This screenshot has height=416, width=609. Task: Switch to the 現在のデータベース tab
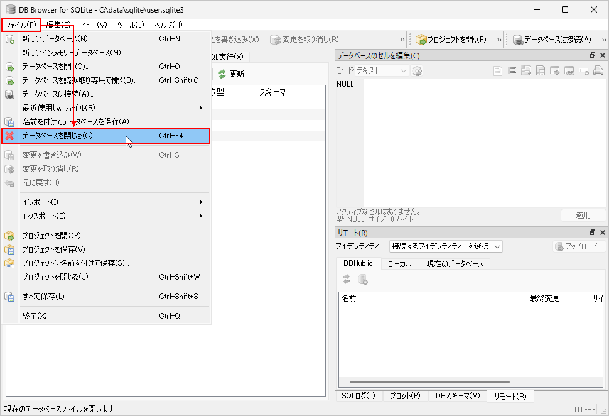pos(455,264)
